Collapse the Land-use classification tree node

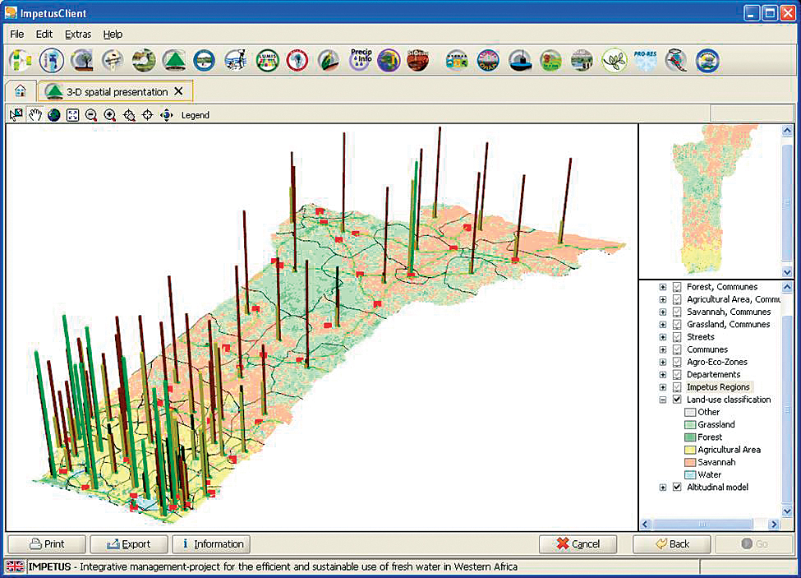(663, 400)
